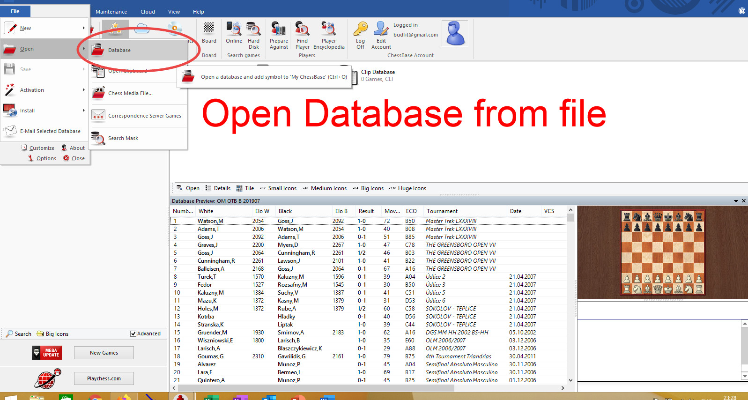Screen dimensions: 748x400
Task: Click the Save item in File menu
Action: pos(44,69)
